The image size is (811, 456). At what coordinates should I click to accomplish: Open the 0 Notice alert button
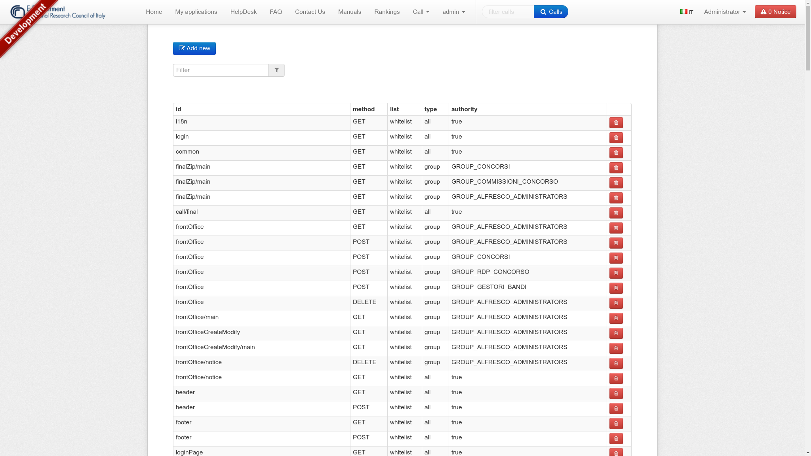tap(775, 12)
